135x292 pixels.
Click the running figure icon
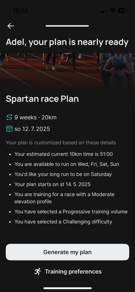pyautogui.click(x=38, y=272)
